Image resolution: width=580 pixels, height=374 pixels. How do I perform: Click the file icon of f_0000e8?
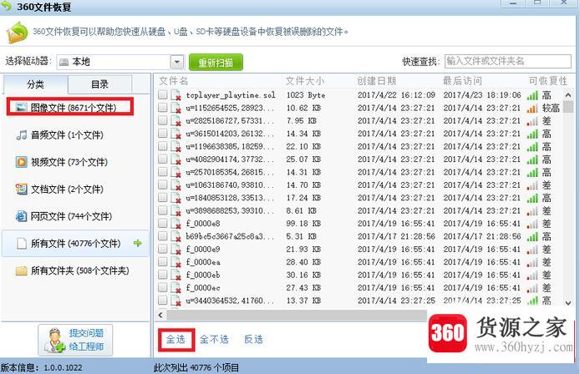(x=176, y=224)
